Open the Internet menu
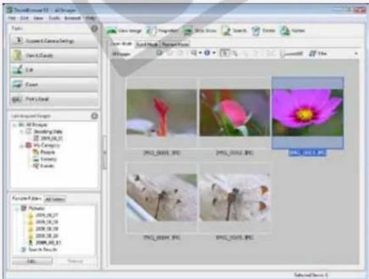Image resolution: width=369 pixels, height=279 pixels. click(x=73, y=18)
